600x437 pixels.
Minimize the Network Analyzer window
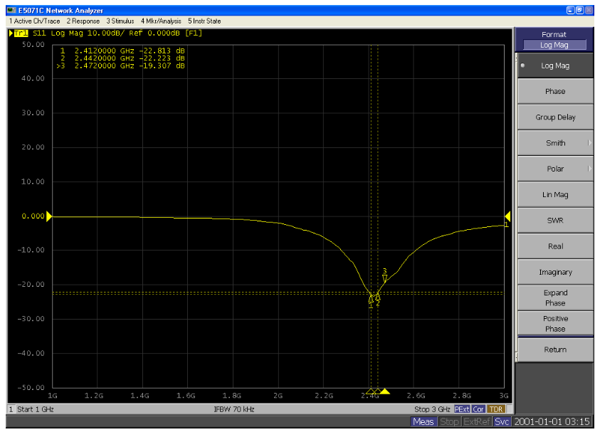point(571,11)
